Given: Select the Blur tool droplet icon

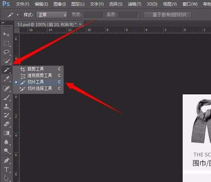Looking at the screenshot, I should [x=6, y=142].
